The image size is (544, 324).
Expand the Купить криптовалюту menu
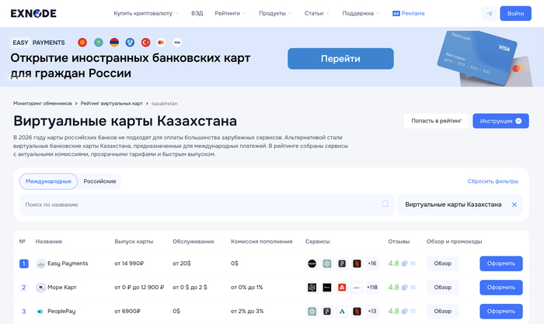146,13
